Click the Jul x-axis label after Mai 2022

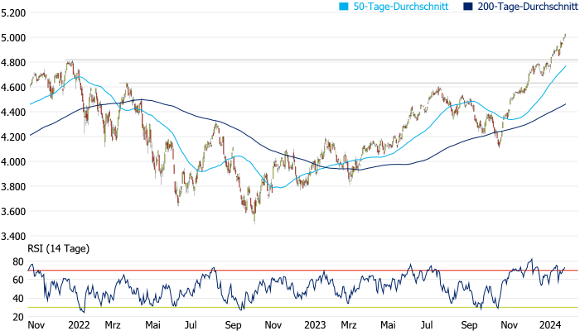[x=191, y=325]
